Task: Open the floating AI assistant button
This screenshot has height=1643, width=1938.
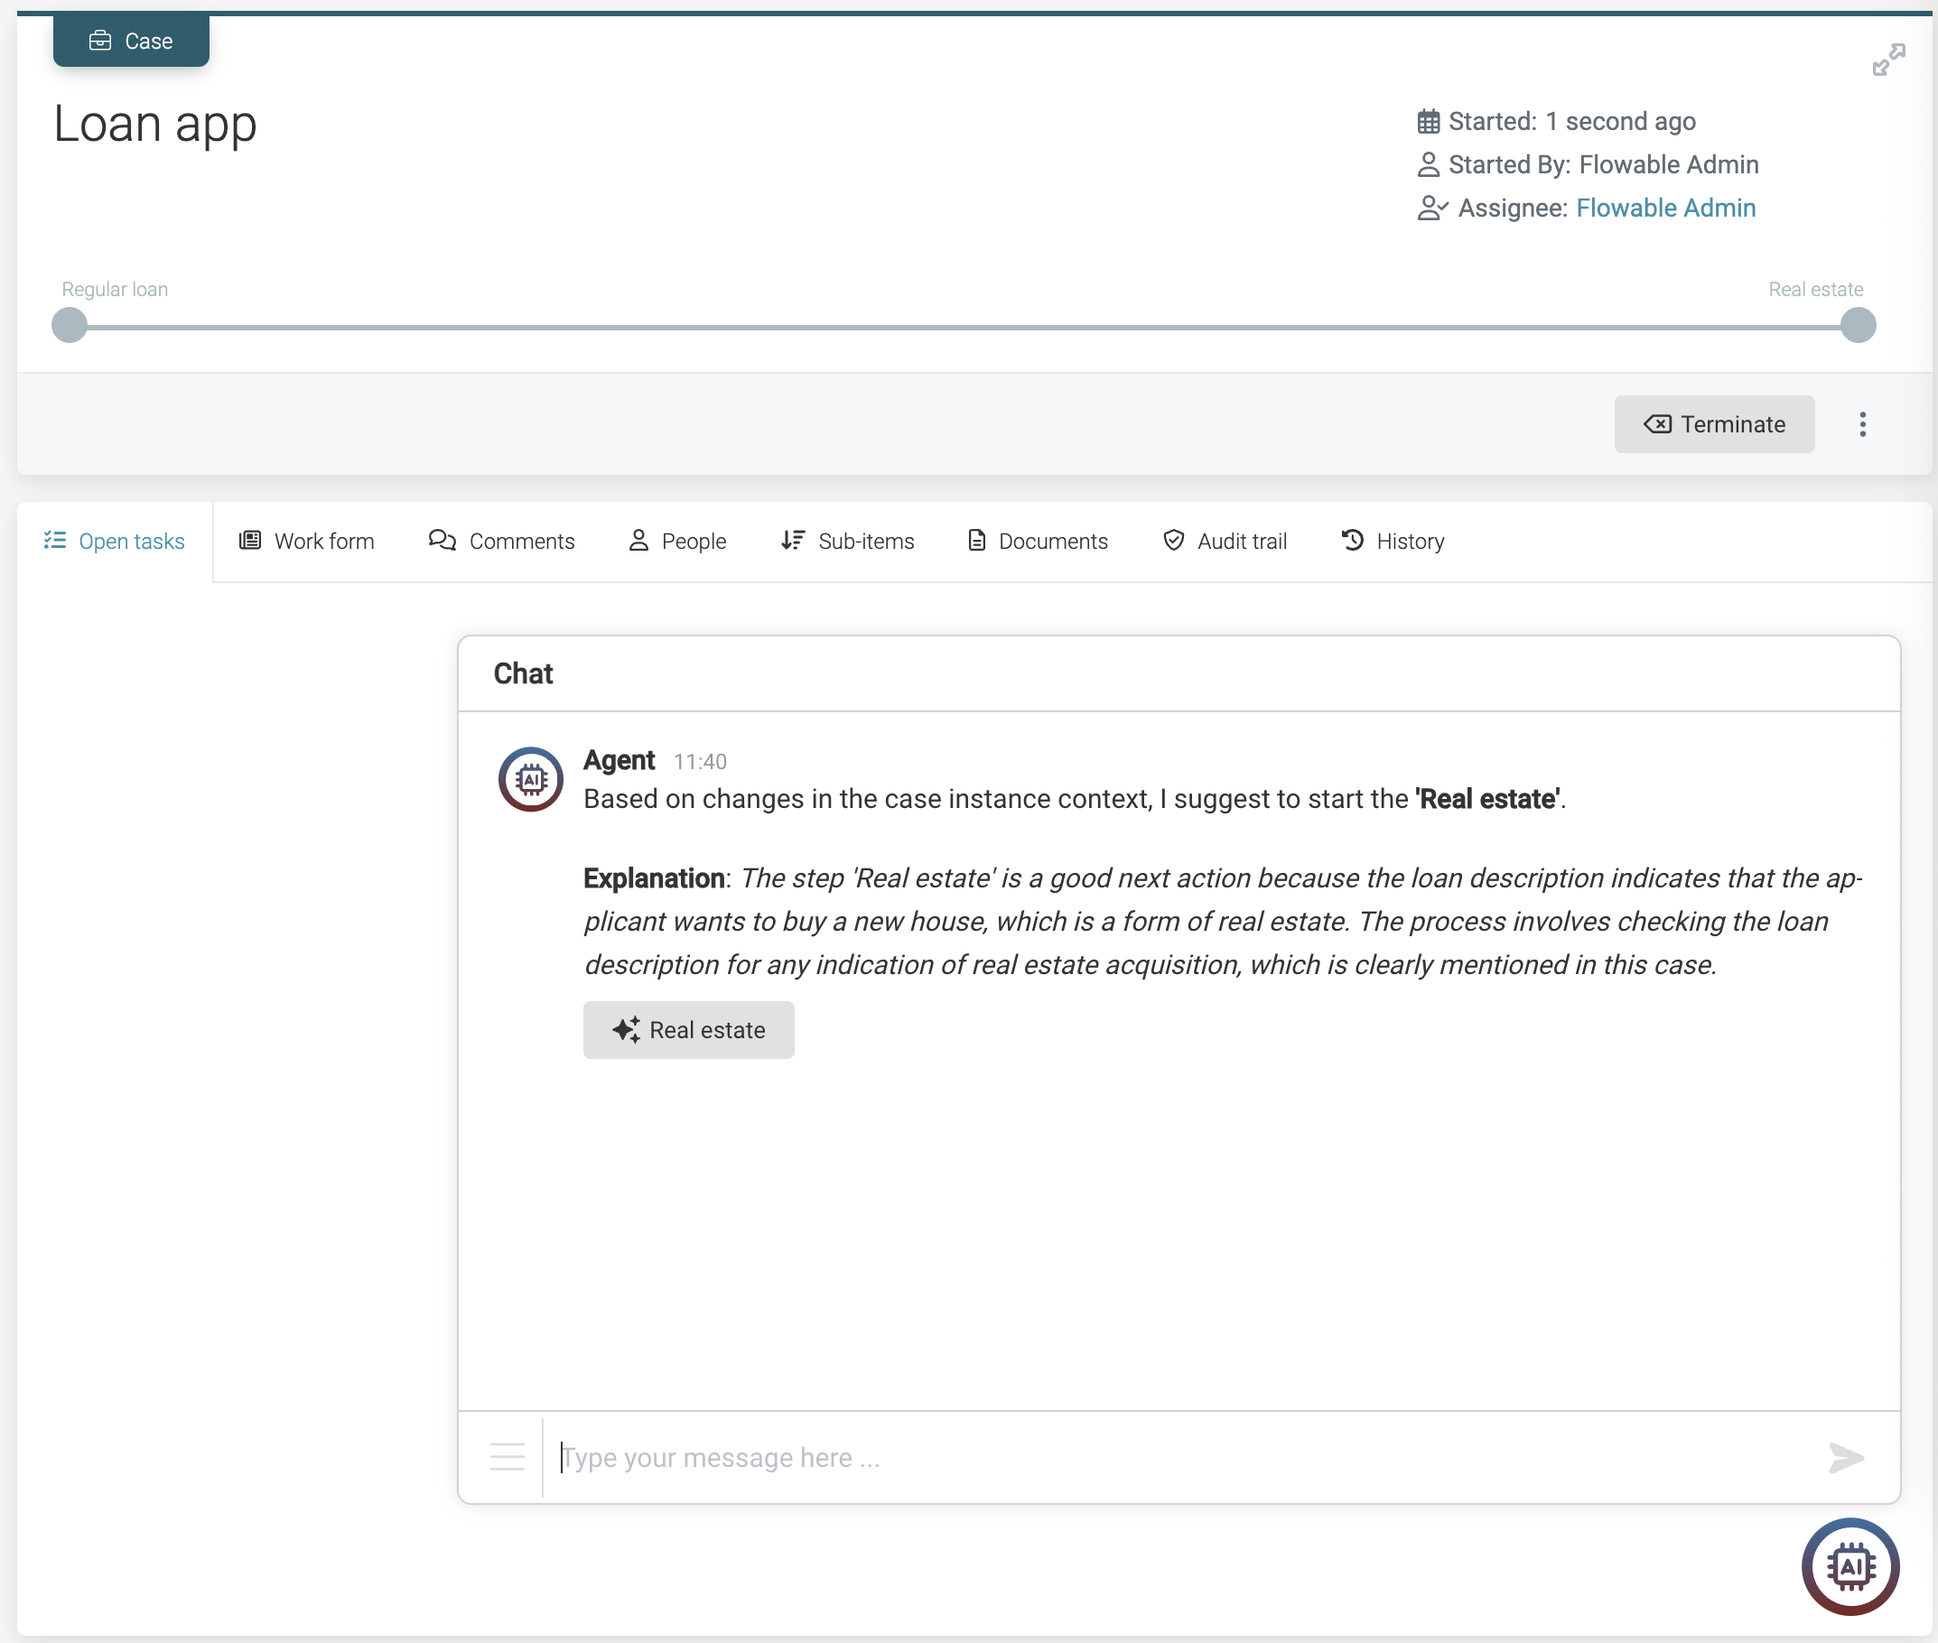Action: (1850, 1566)
